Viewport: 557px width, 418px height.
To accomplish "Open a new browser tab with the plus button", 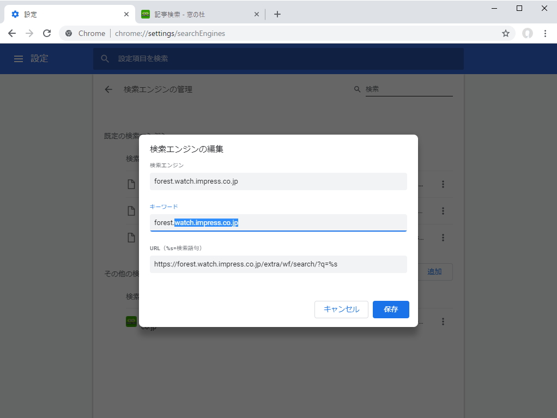I will 277,14.
